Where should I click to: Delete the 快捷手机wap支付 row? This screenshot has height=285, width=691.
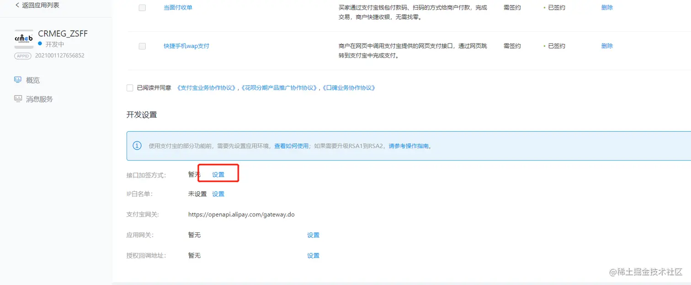[x=607, y=46]
